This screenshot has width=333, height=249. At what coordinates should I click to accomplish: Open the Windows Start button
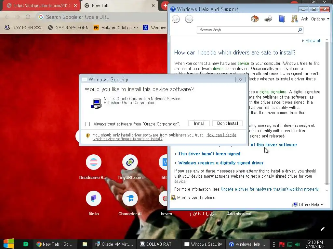pos(9,244)
